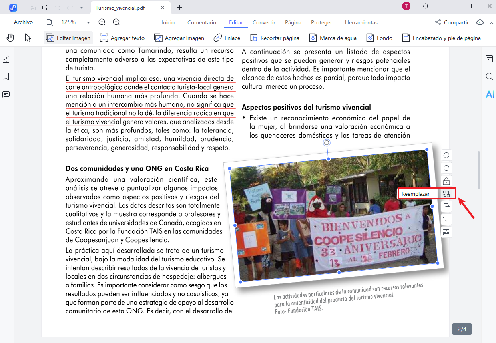Image resolution: width=496 pixels, height=343 pixels.
Task: Open the Marca de agua tool
Action: (x=333, y=38)
